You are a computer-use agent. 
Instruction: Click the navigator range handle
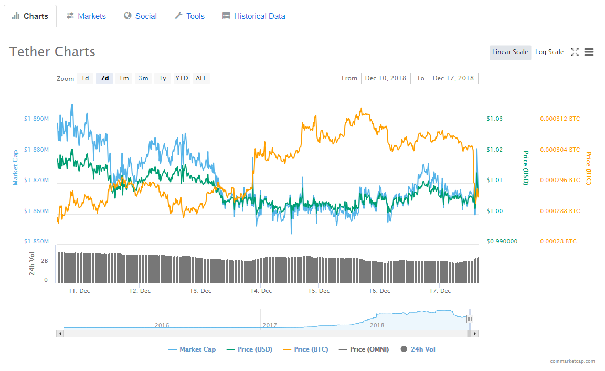471,319
